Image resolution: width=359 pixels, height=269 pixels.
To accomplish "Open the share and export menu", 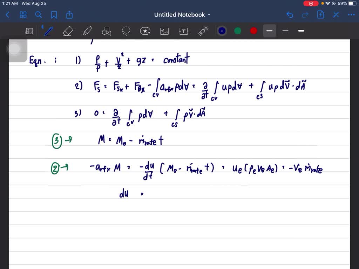I will [x=69, y=15].
